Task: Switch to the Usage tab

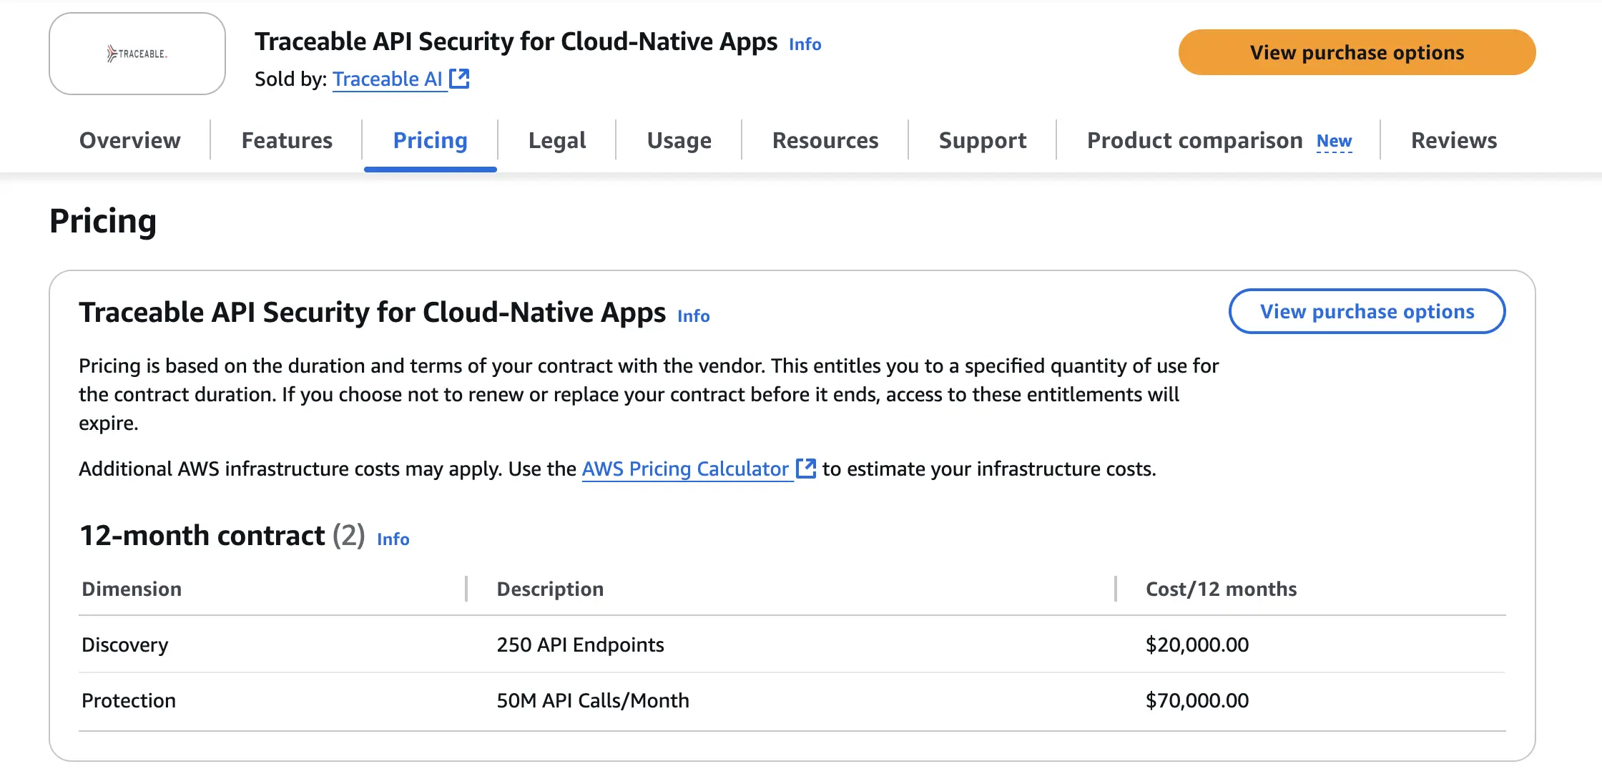Action: click(x=678, y=140)
